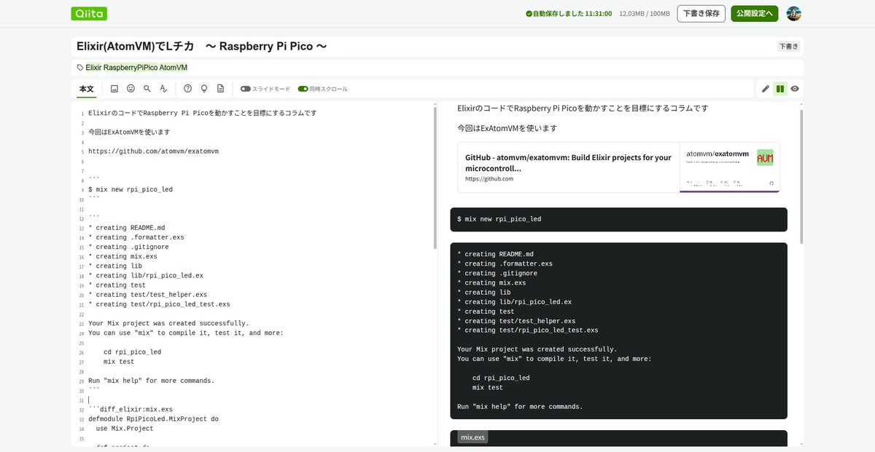Screen dimensions: 875x452
Task: Click the 公開設定へ button
Action: [755, 13]
